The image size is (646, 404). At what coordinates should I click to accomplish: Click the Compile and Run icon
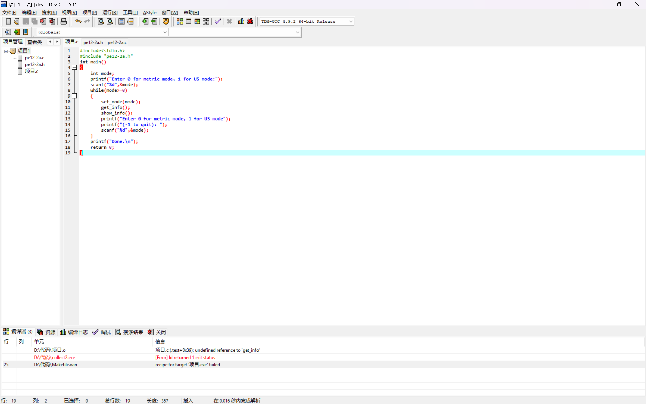click(197, 21)
